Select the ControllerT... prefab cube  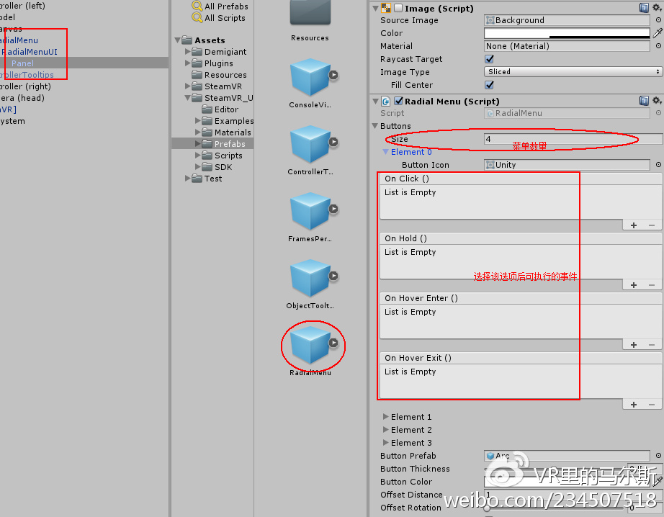click(310, 144)
